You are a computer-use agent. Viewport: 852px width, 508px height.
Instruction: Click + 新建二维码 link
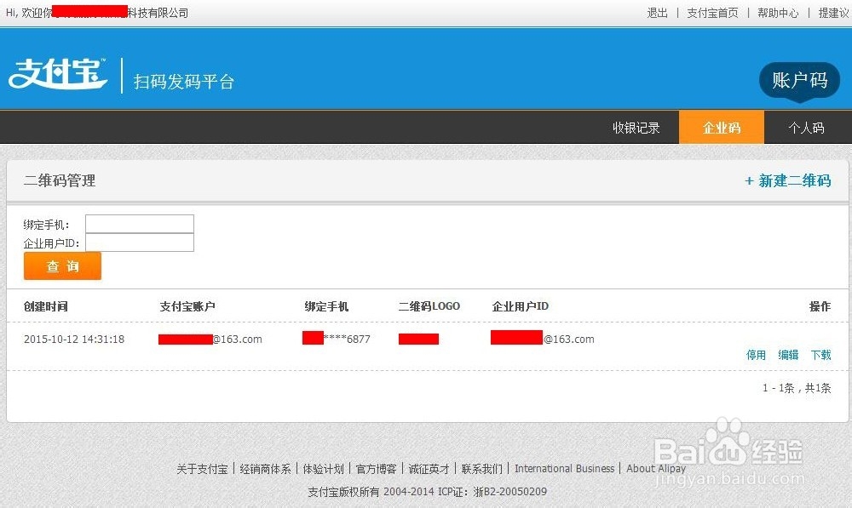coord(788,180)
